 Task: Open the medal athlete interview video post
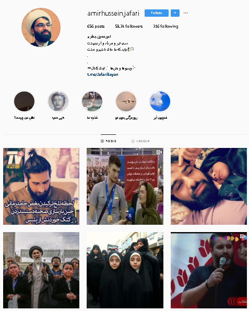[125, 186]
